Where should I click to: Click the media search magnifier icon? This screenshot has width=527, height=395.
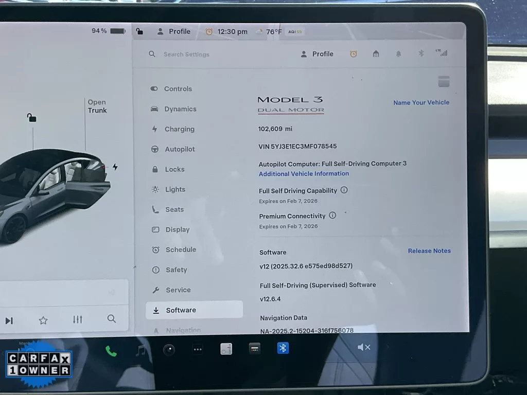coord(112,319)
